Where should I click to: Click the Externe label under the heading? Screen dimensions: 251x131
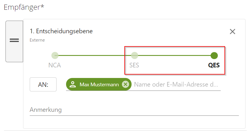[x=37, y=40]
